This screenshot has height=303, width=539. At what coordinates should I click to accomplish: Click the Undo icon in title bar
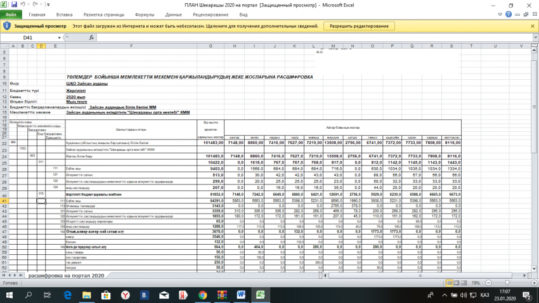pyautogui.click(x=23, y=4)
